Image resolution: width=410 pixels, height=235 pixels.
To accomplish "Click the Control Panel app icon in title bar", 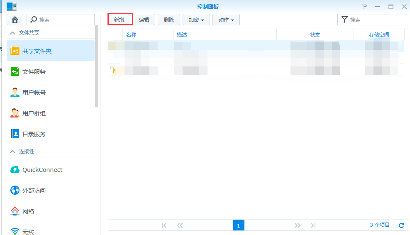I will 12,6.
